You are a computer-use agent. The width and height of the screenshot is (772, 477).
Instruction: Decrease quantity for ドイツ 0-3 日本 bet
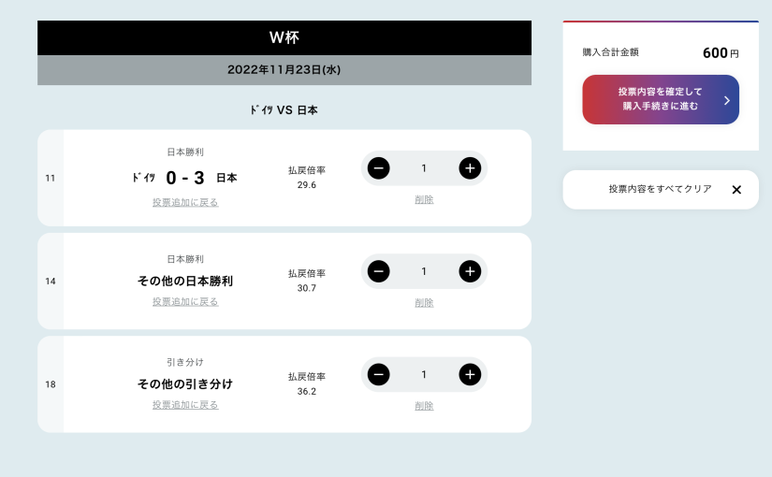pyautogui.click(x=378, y=168)
